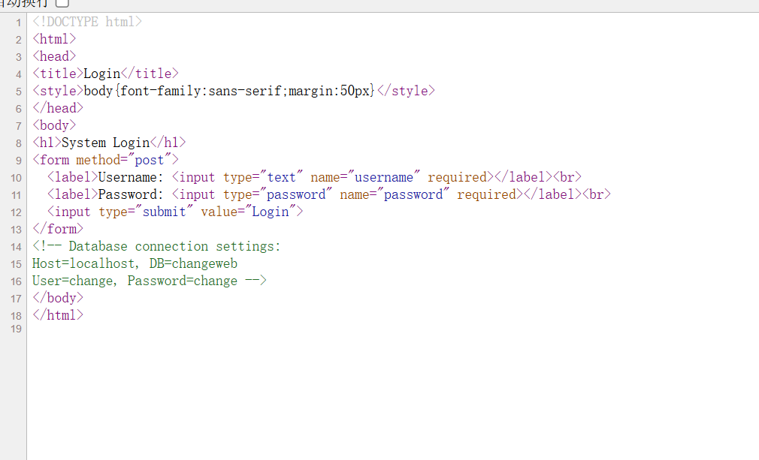Click line number 5 in gutter
Screen dimensions: 759x460
click(x=18, y=92)
